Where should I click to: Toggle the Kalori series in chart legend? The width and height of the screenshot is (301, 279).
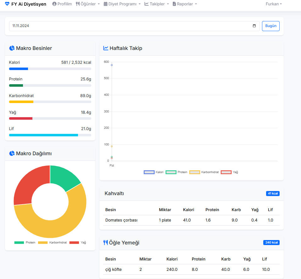point(153,172)
